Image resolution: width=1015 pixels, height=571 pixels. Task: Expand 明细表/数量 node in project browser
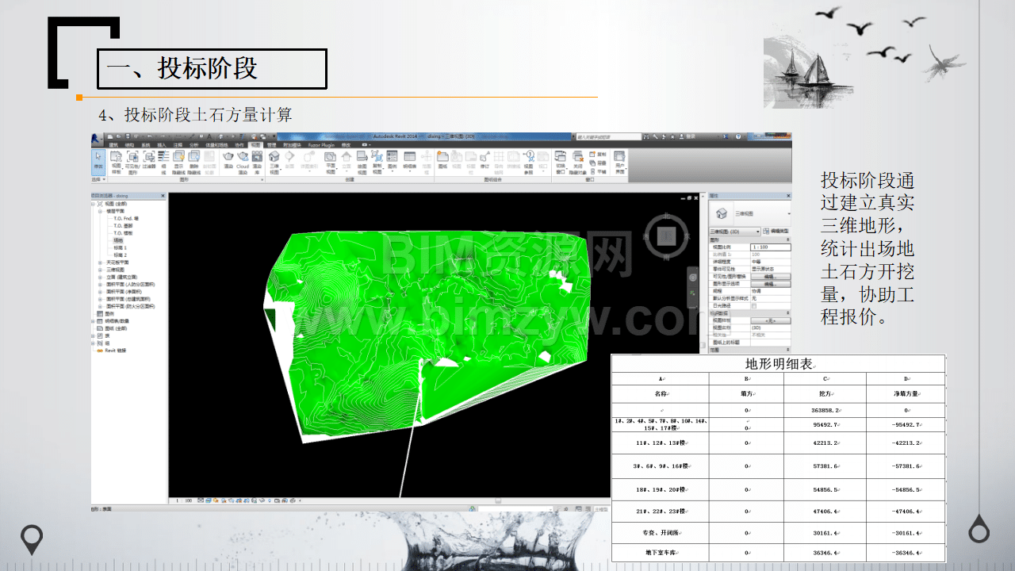tap(93, 321)
